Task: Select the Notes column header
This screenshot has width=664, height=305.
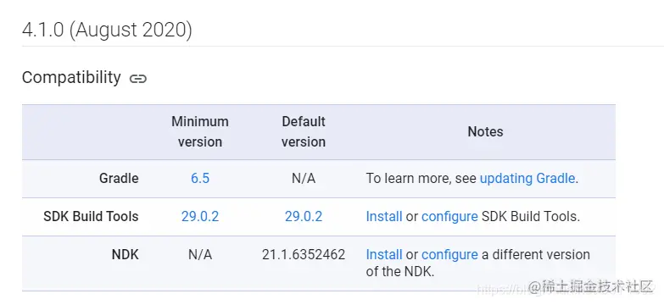Action: tap(485, 131)
